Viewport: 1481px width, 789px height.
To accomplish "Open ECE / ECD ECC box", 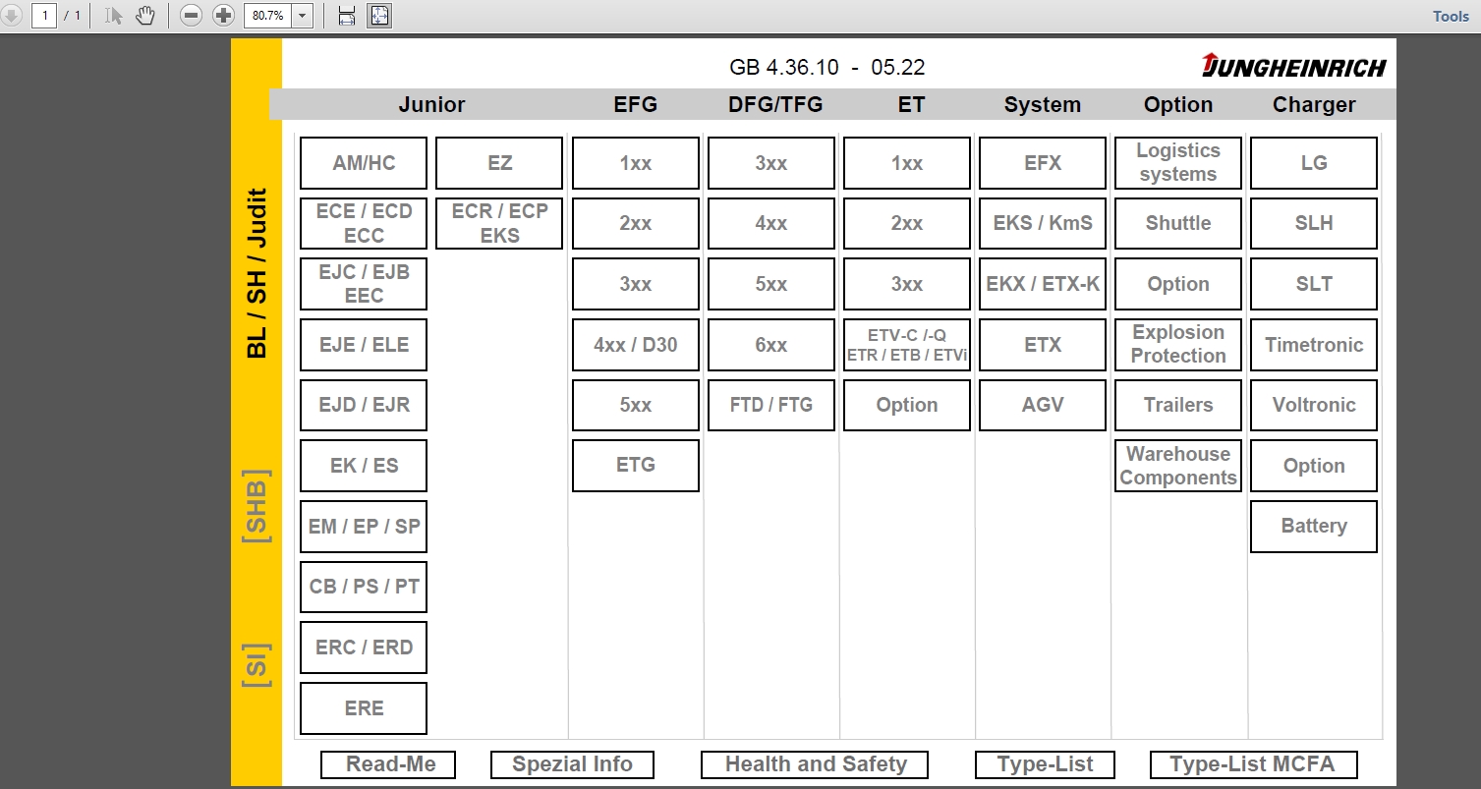I will coord(364,223).
